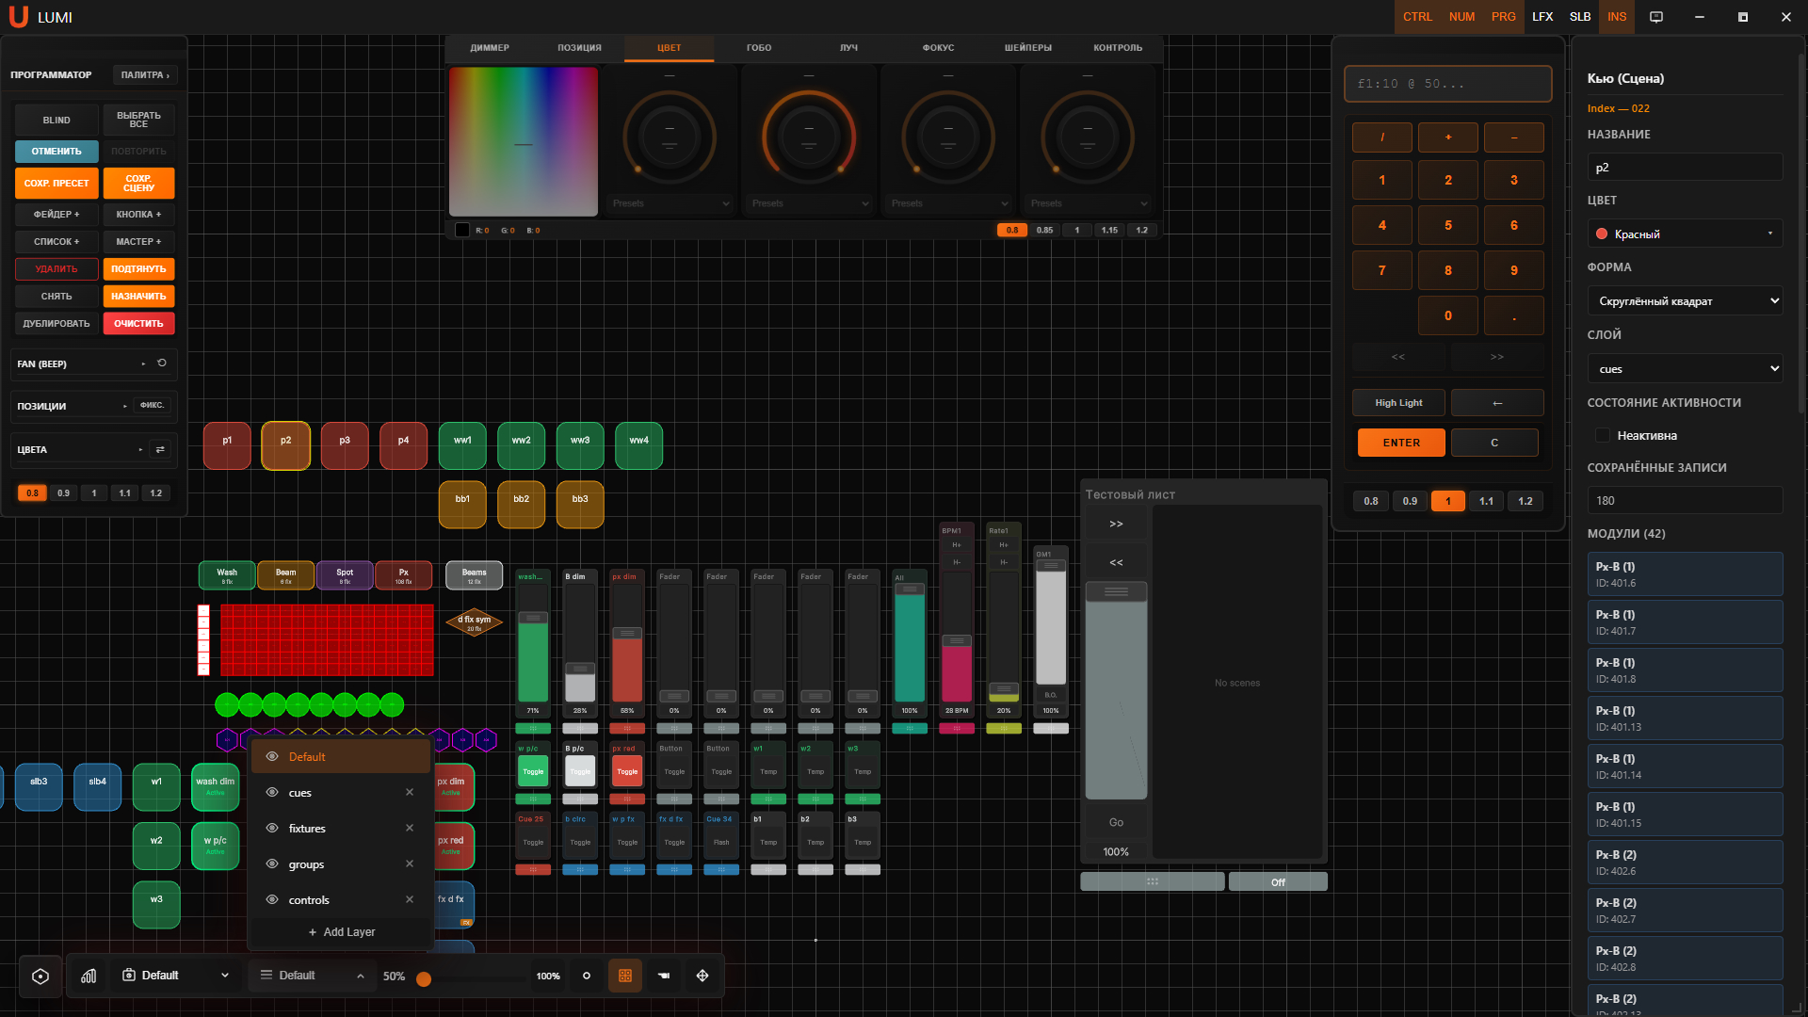Screen dimensions: 1808x1017
Task: Click the reset icon next to FAN (BEEP)
Action: (x=162, y=363)
